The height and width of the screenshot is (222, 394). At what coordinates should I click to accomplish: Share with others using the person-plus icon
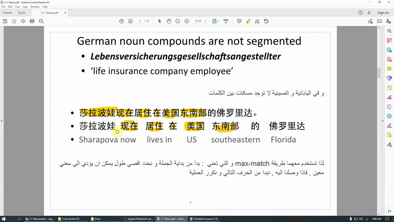coord(388,21)
